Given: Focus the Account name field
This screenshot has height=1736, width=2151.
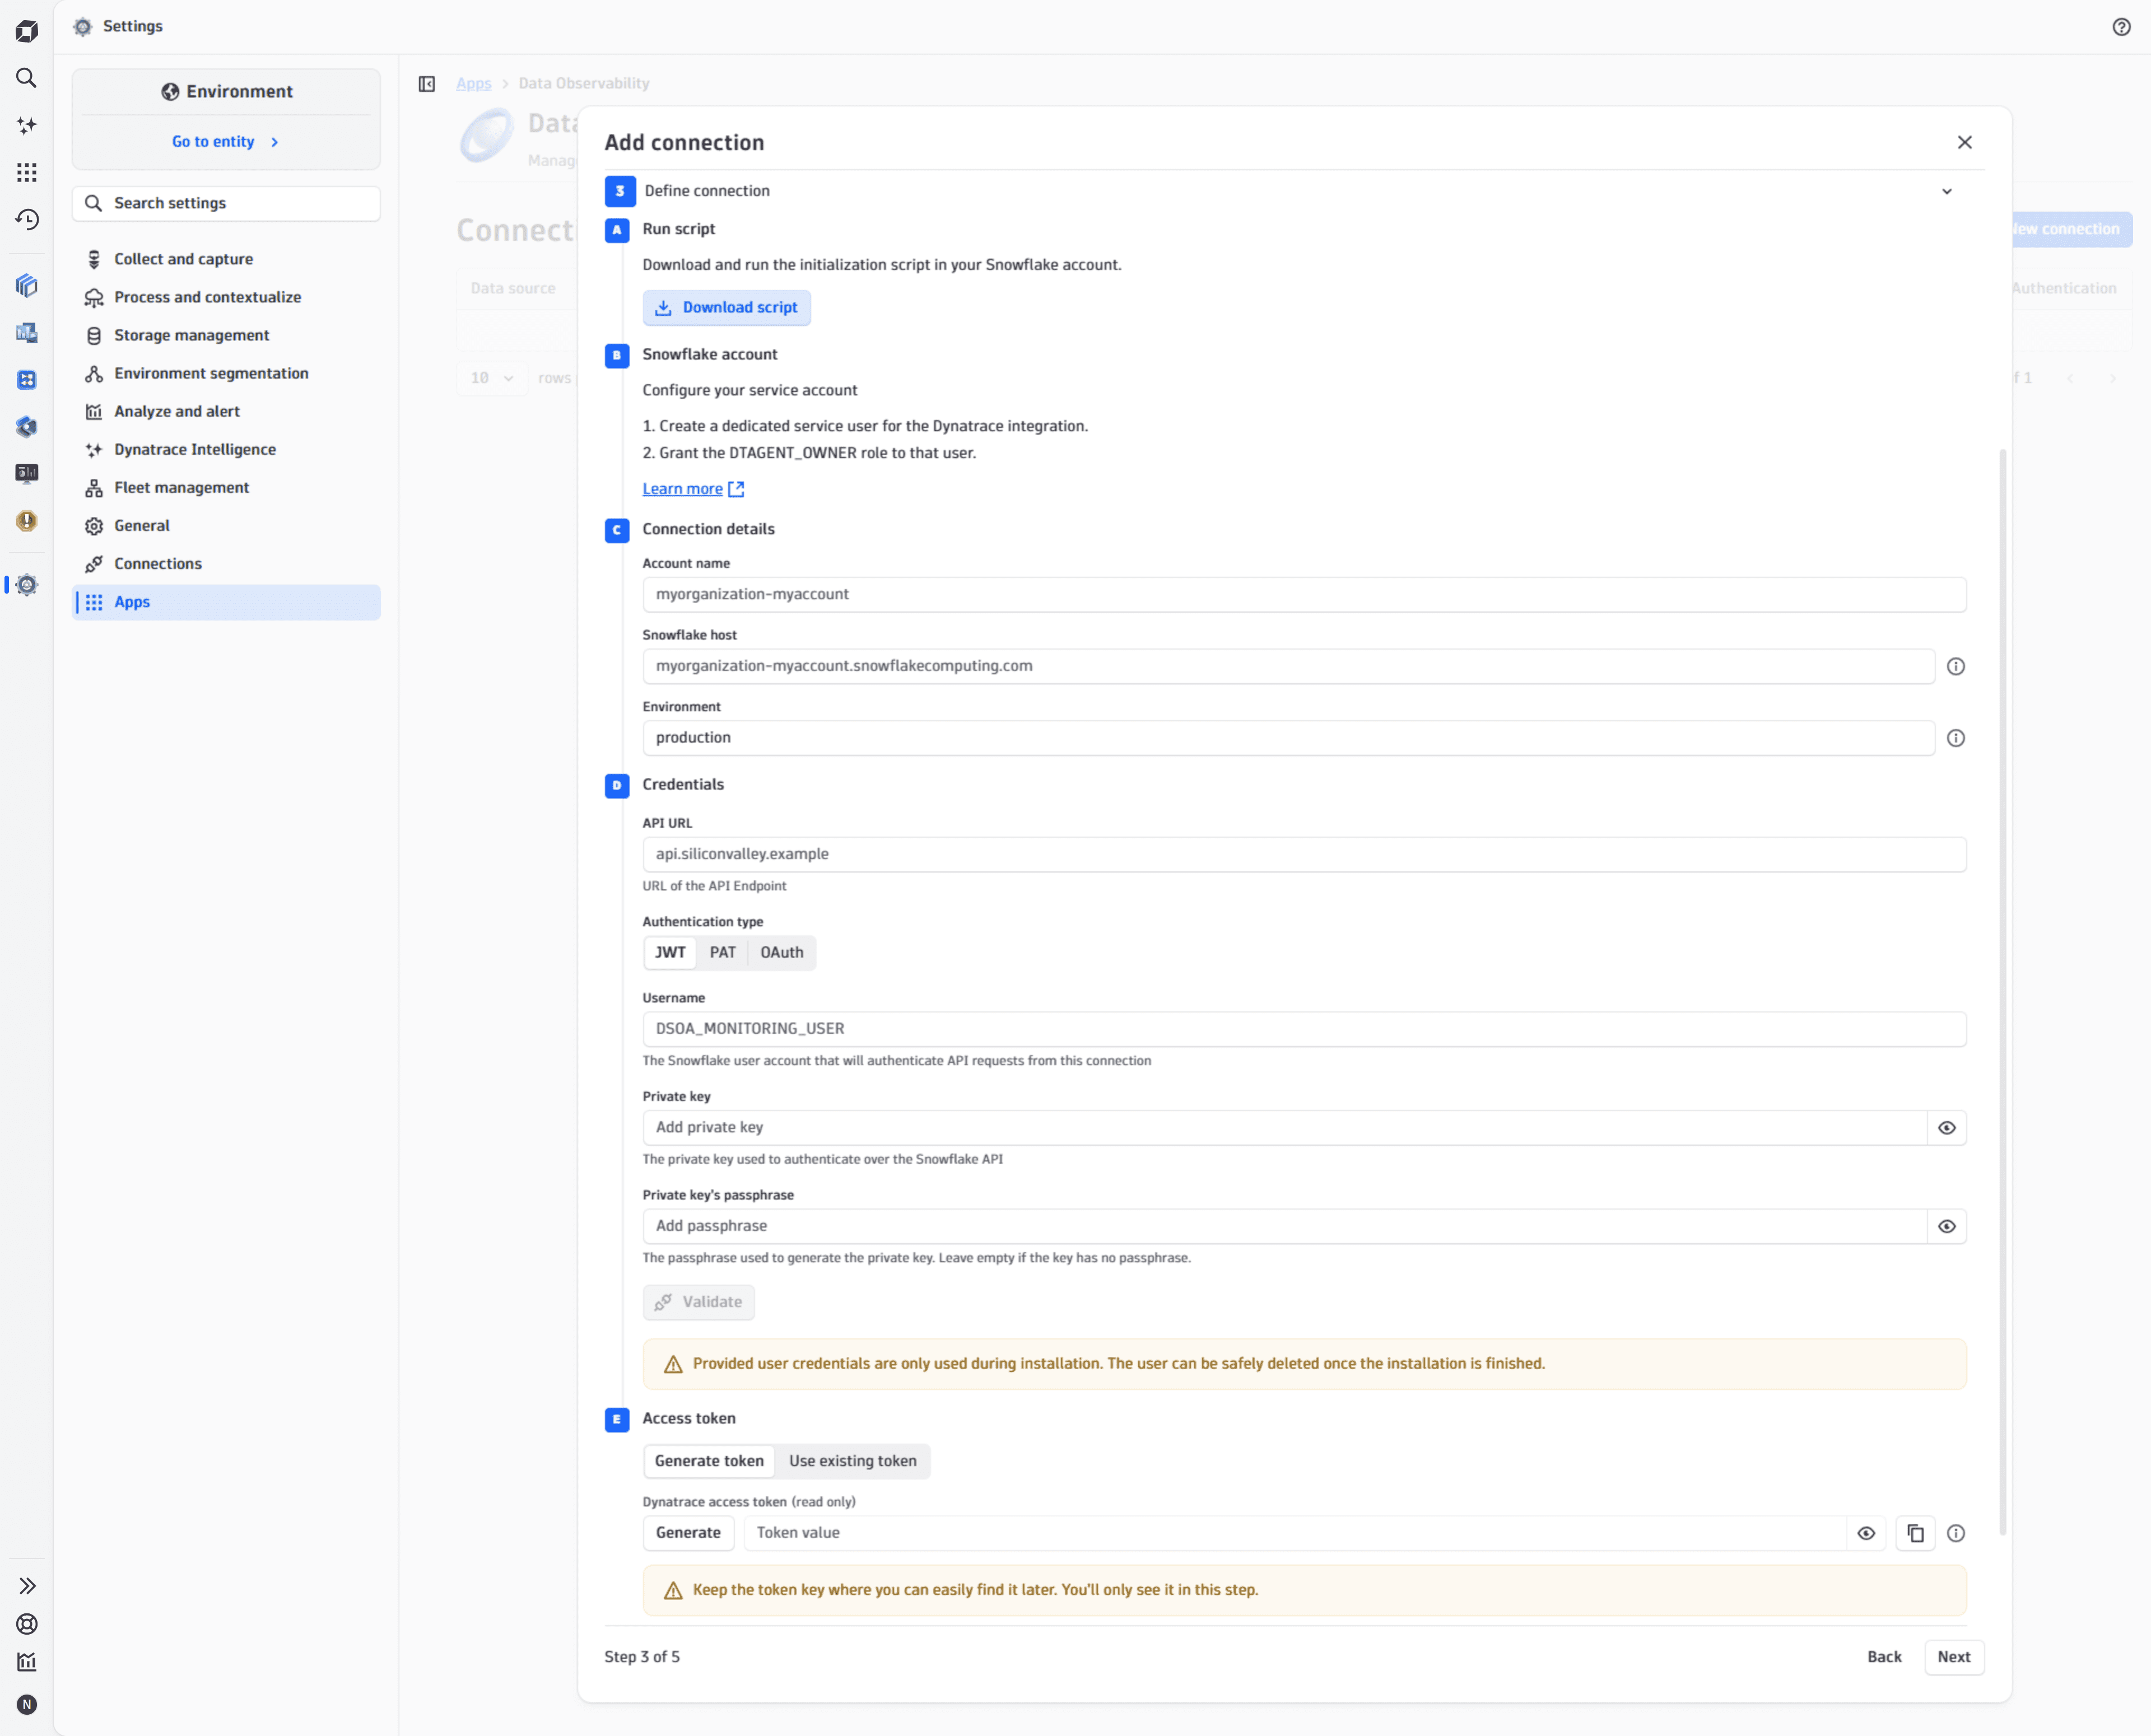Looking at the screenshot, I should 1304,595.
